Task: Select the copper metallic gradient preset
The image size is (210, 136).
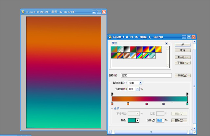Action: (127, 56)
